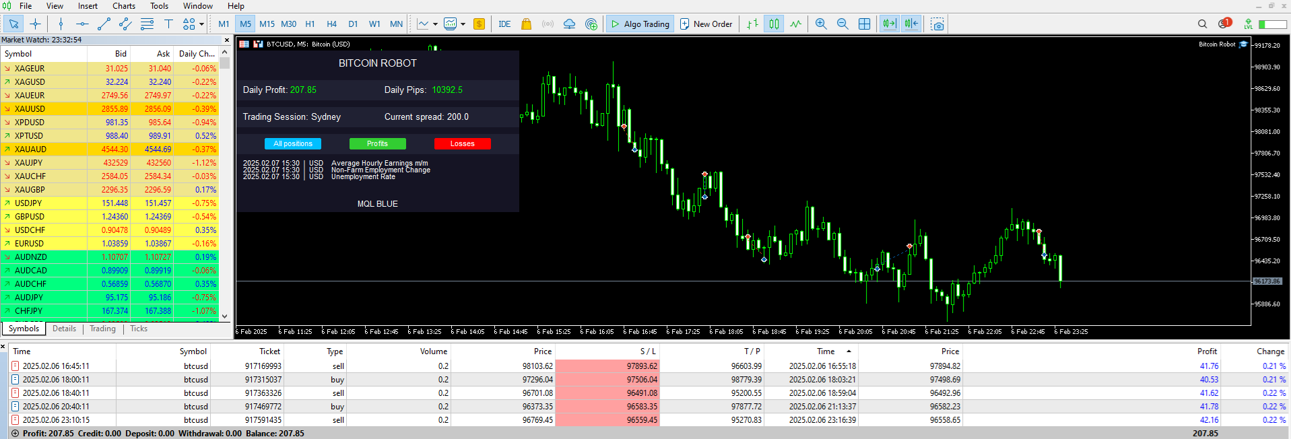Switch to the Ticks tab in Market Watch
This screenshot has width=1291, height=439.
pyautogui.click(x=139, y=329)
